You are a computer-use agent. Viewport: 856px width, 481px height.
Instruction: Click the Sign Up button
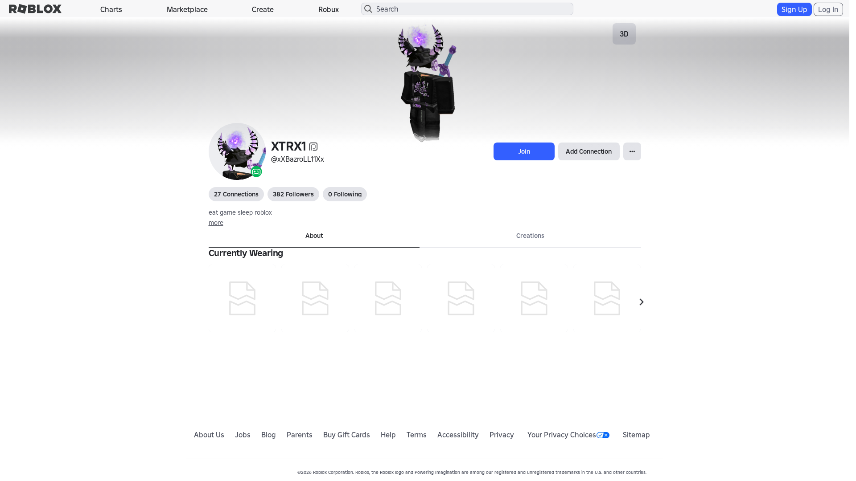[x=794, y=9]
